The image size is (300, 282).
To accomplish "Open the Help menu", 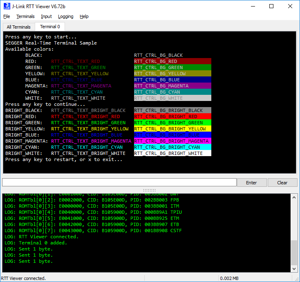I will [x=84, y=16].
